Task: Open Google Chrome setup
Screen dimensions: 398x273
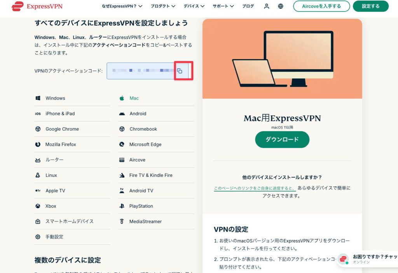Action: tap(62, 129)
